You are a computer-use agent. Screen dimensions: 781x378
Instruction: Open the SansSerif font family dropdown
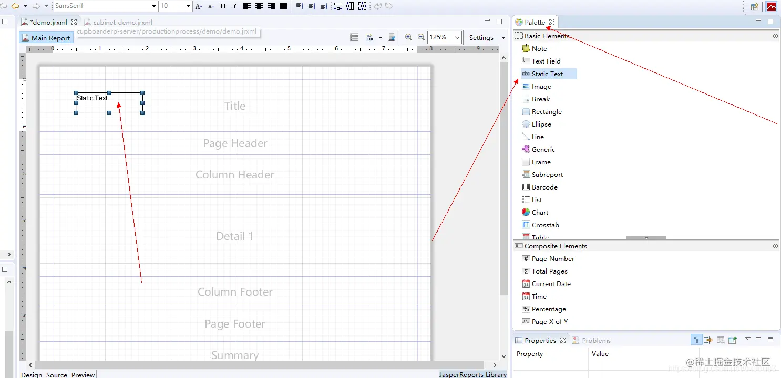point(154,6)
